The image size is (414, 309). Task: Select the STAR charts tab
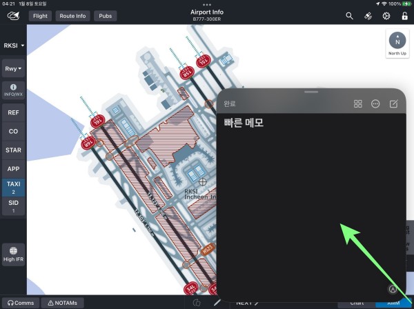[13, 150]
